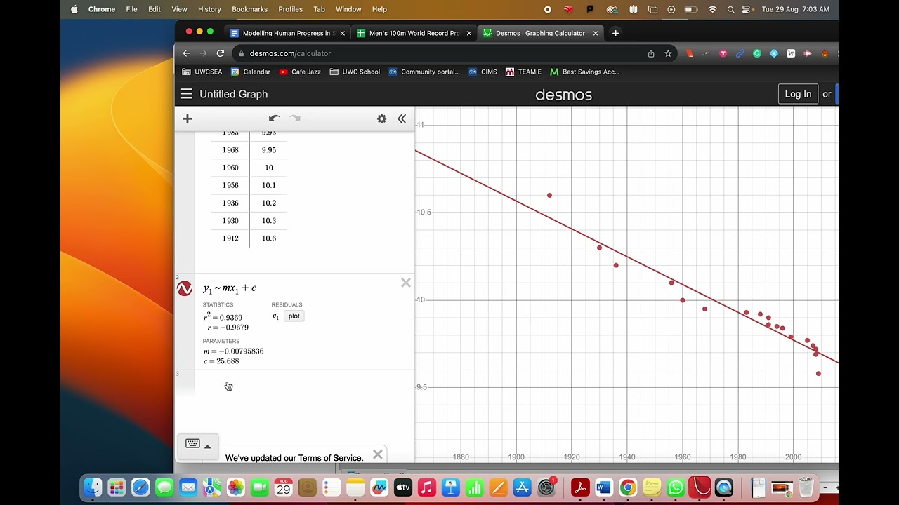This screenshot has height=505, width=899.
Task: Open the View menu
Action: click(x=179, y=9)
